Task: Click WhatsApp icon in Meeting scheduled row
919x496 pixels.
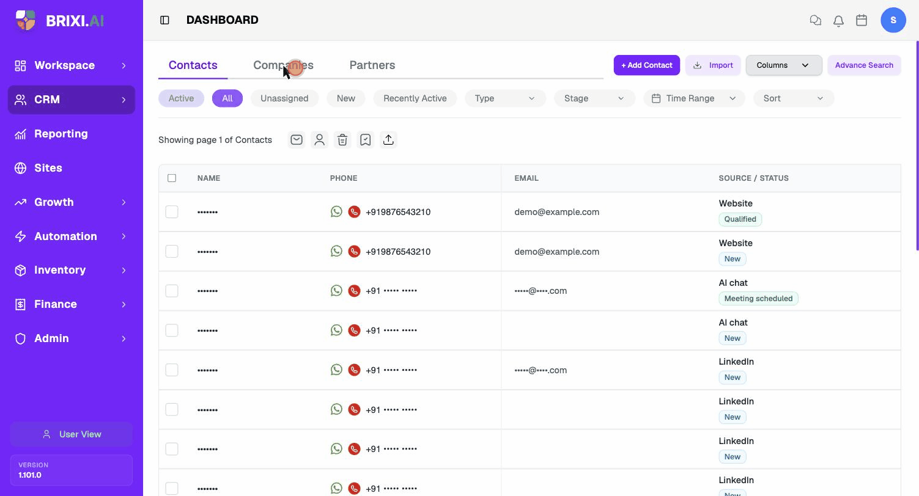Action: point(336,290)
